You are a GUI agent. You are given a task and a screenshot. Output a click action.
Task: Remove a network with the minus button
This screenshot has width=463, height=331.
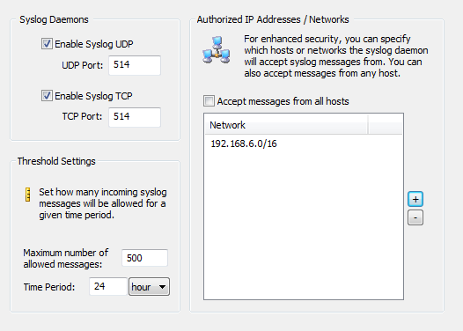pos(415,217)
